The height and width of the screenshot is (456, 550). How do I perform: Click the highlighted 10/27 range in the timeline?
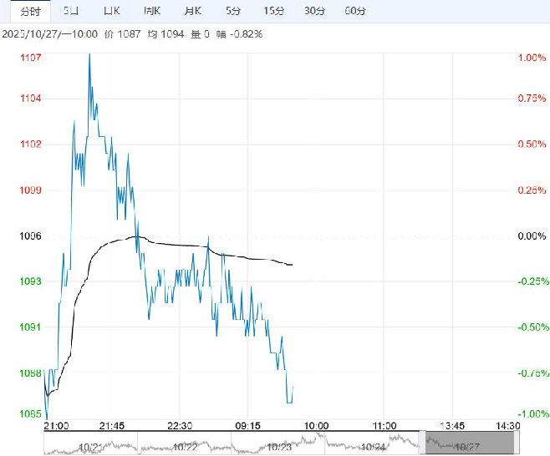click(466, 443)
